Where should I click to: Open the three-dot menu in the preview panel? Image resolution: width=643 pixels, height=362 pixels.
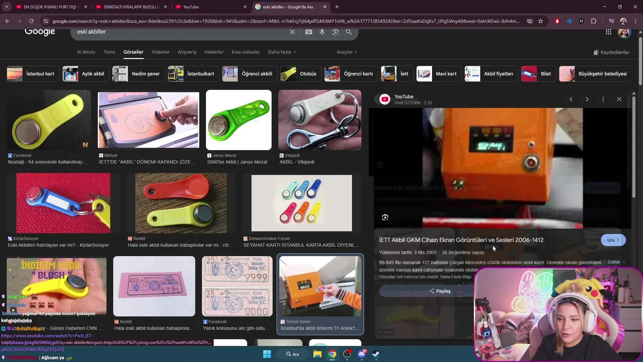pyautogui.click(x=603, y=99)
